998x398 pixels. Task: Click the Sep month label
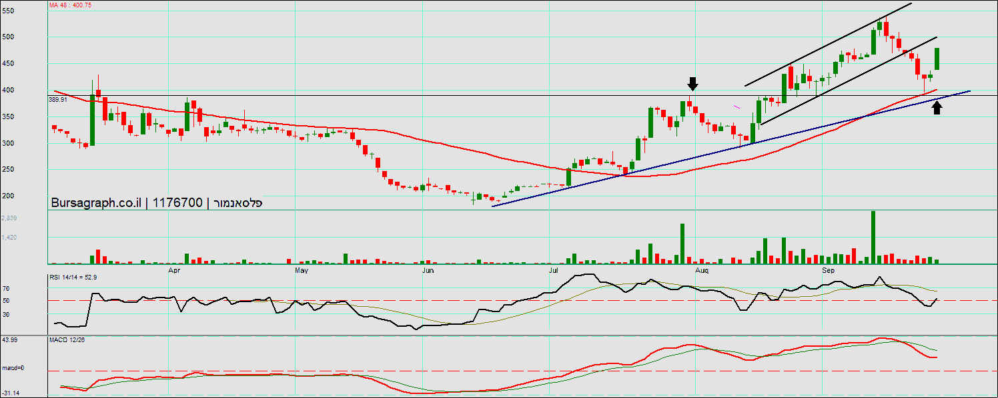(828, 271)
